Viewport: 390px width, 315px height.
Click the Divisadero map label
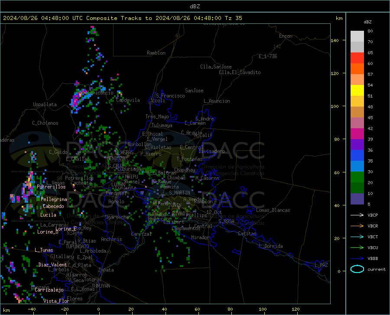(x=211, y=151)
